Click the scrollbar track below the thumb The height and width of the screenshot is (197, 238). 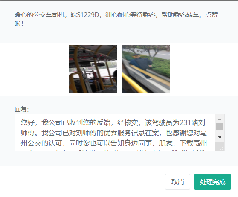[x=220, y=132]
